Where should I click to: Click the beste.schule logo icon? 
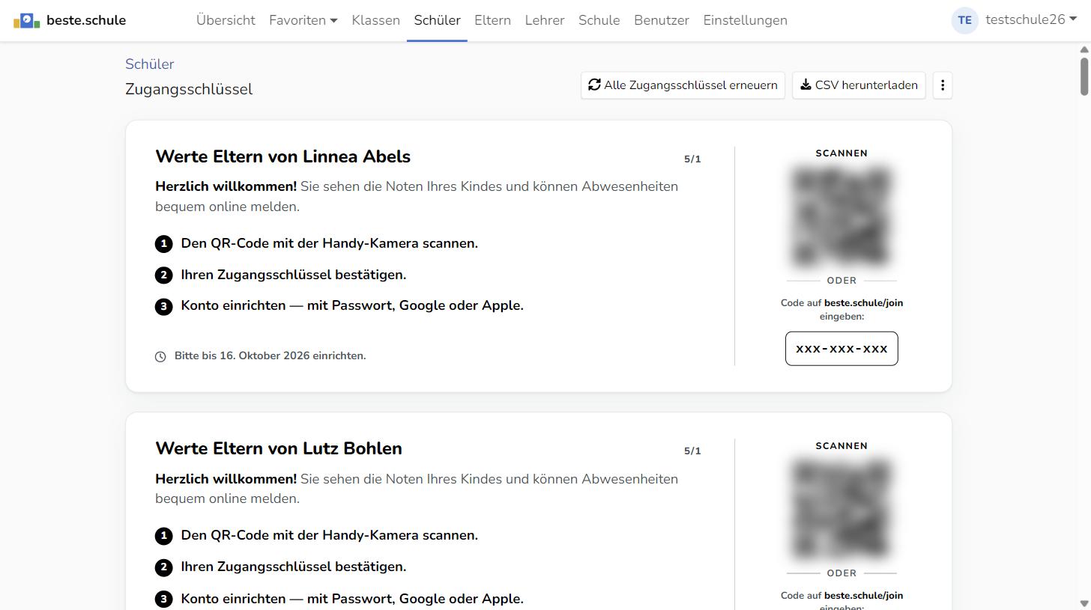pyautogui.click(x=27, y=20)
